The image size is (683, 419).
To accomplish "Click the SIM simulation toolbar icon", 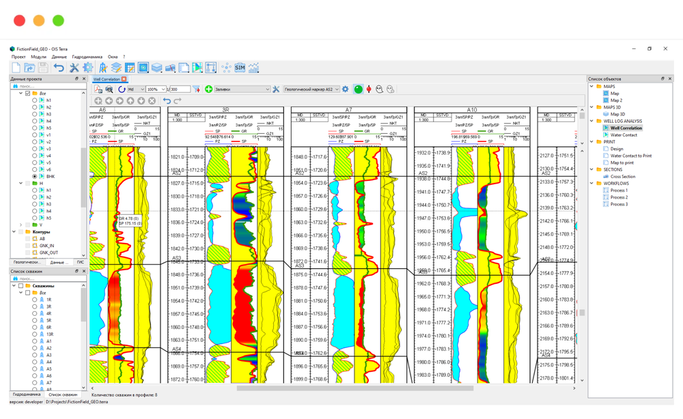I will [240, 68].
